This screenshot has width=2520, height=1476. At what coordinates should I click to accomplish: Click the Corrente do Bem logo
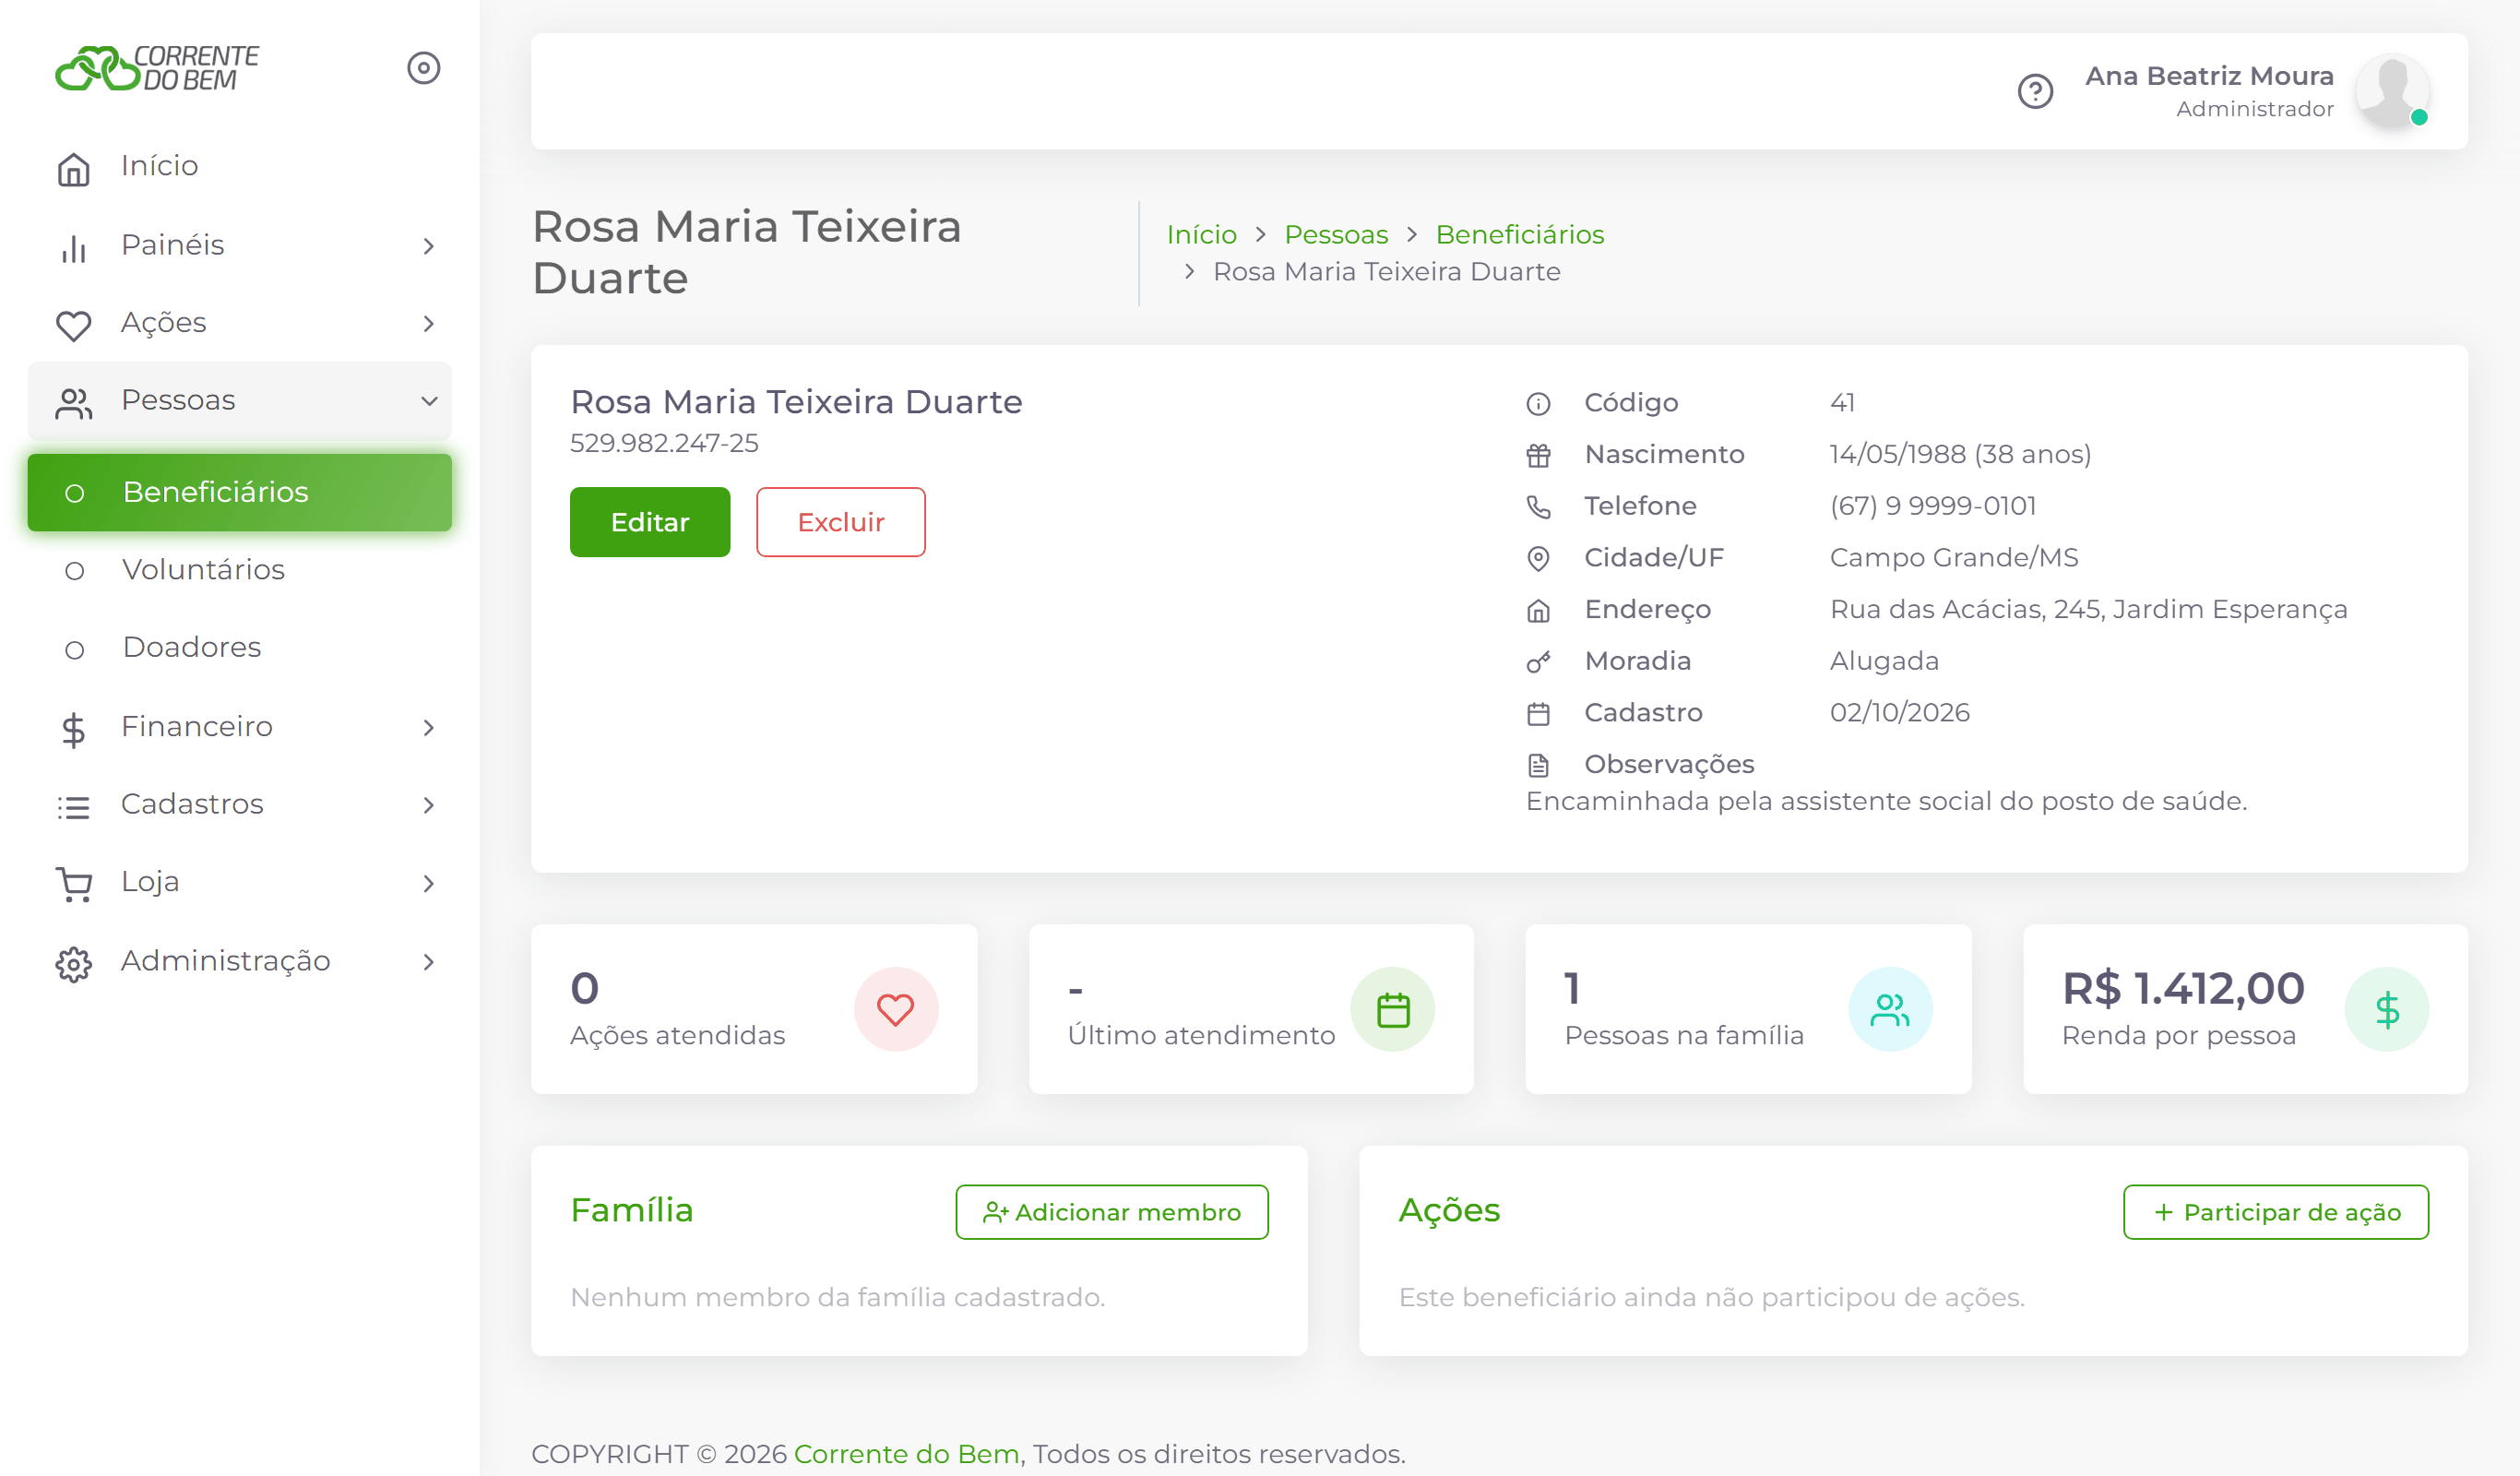click(x=157, y=68)
